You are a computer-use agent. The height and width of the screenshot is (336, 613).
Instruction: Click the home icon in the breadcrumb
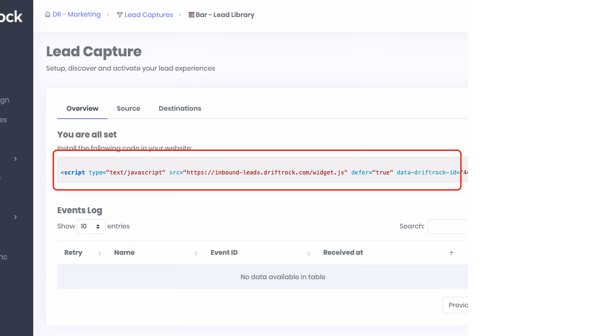48,14
